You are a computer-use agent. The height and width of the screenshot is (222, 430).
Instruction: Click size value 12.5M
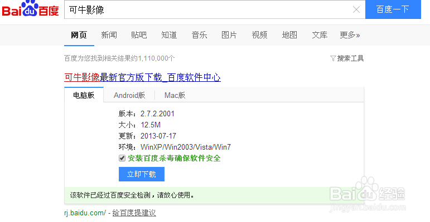[x=151, y=125]
